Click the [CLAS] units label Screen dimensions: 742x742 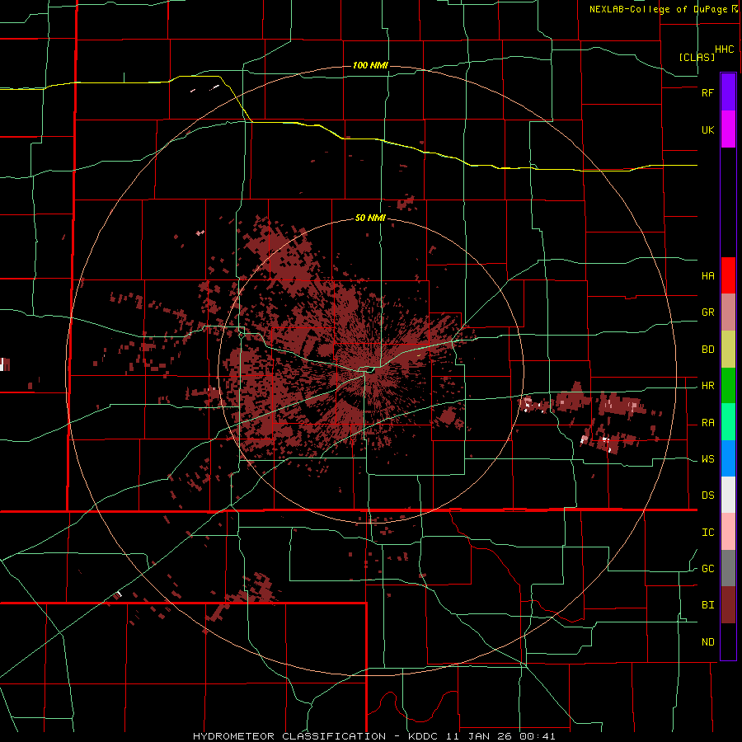(697, 57)
